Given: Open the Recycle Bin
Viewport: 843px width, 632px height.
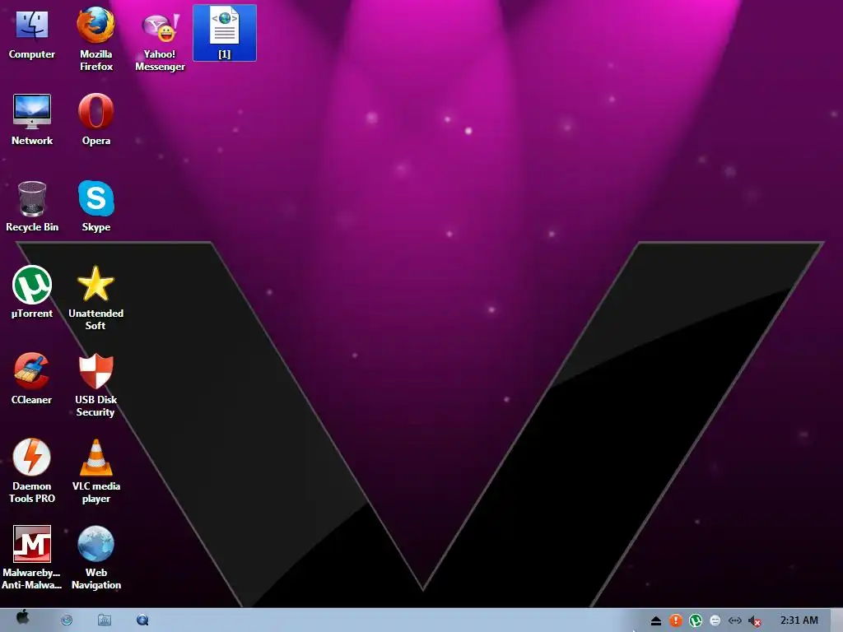Looking at the screenshot, I should pyautogui.click(x=32, y=207).
